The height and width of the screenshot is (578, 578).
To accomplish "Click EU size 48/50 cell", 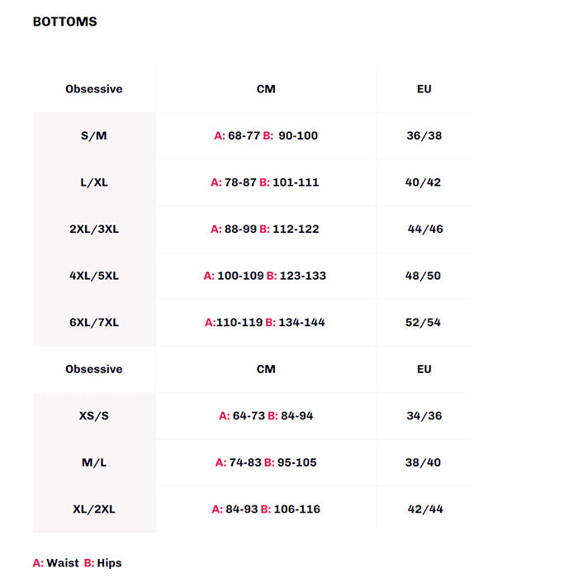I will [423, 276].
